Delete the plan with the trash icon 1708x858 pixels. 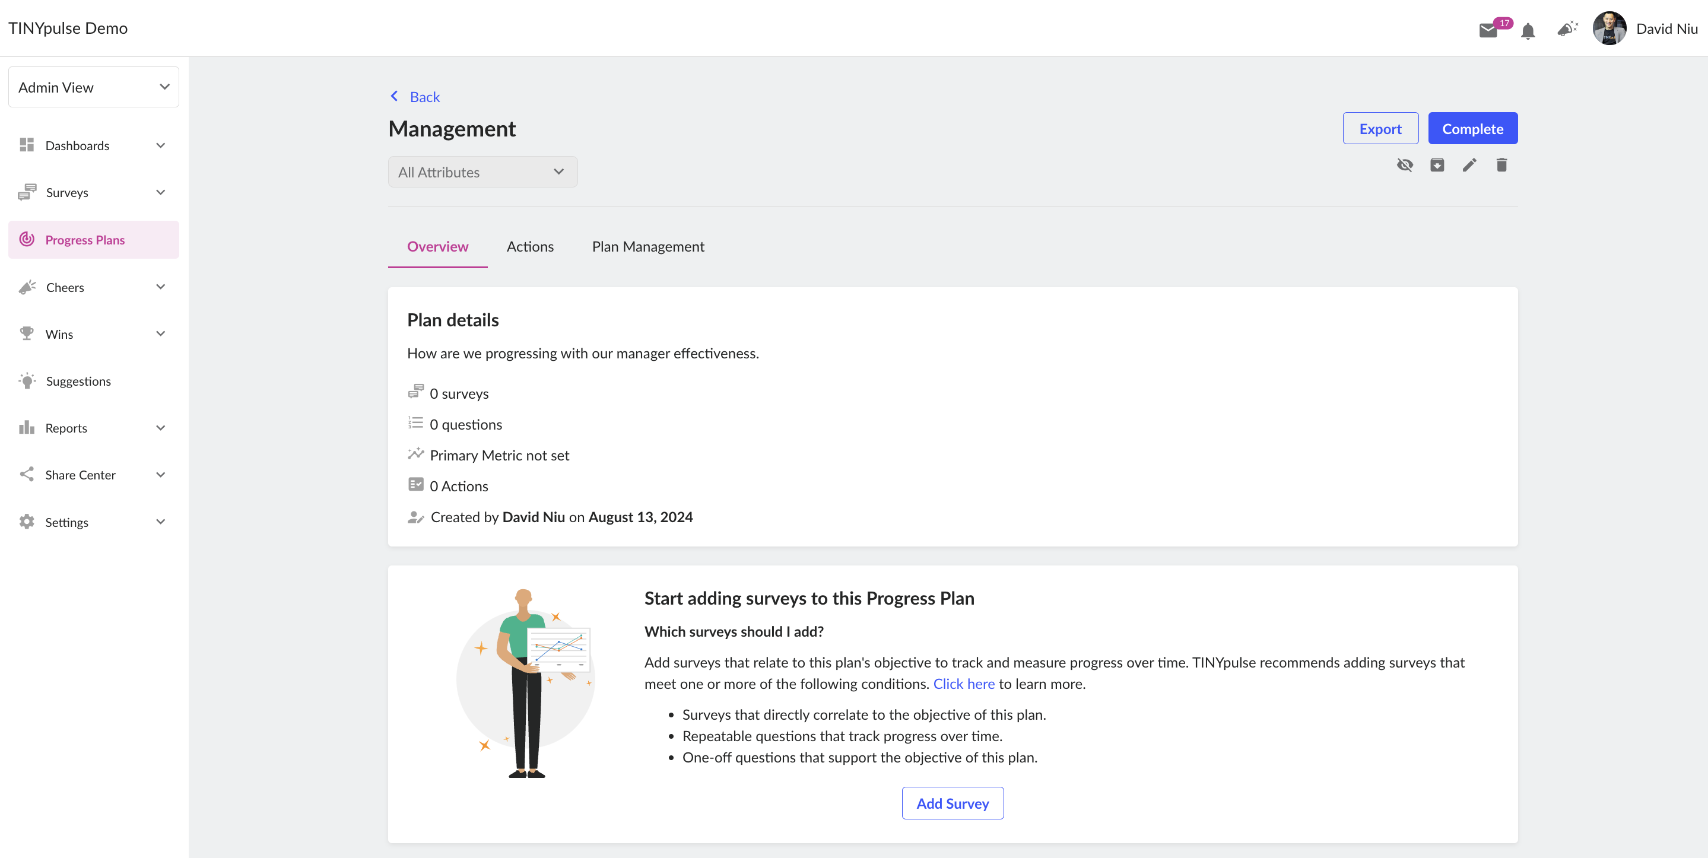1502,165
